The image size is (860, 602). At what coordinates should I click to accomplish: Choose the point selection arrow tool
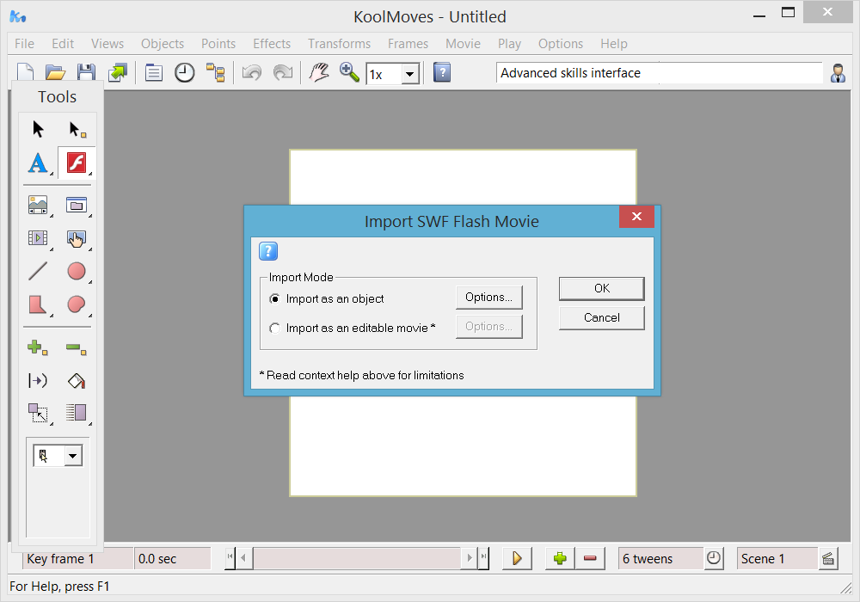(x=77, y=129)
